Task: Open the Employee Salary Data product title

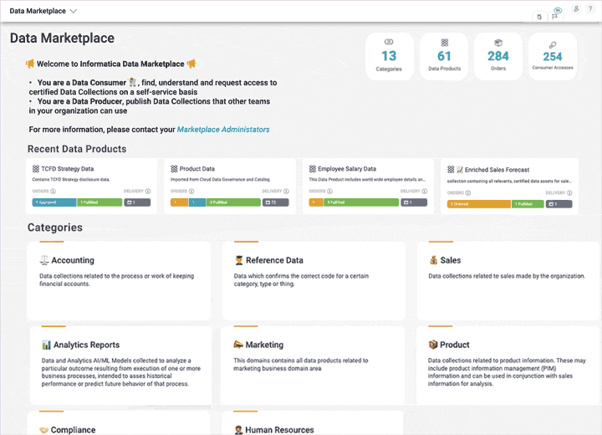Action: pyautogui.click(x=347, y=169)
